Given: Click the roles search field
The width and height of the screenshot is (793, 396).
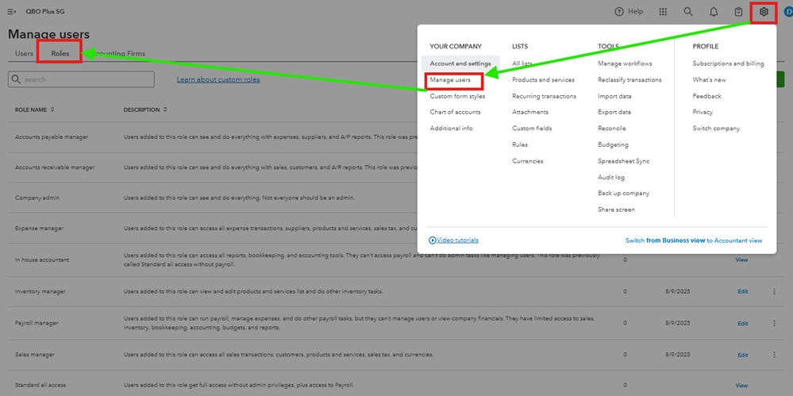Looking at the screenshot, I should [81, 79].
